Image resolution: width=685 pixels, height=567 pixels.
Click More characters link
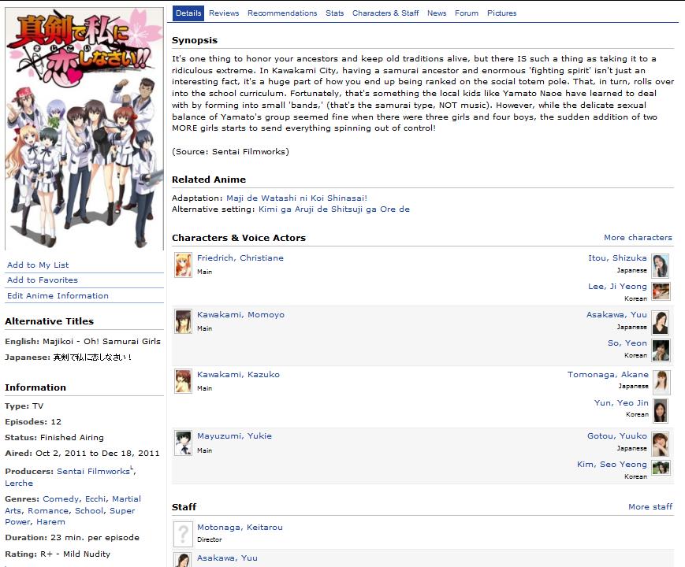[x=638, y=238]
